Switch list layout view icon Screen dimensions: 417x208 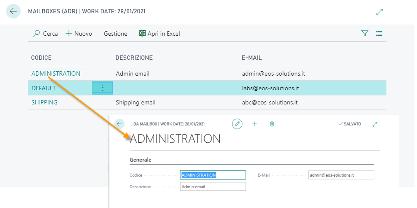click(x=379, y=34)
